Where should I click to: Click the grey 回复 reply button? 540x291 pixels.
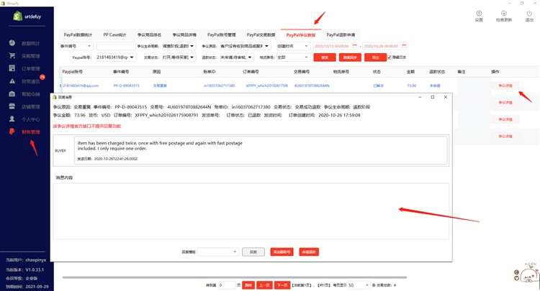click(253, 251)
